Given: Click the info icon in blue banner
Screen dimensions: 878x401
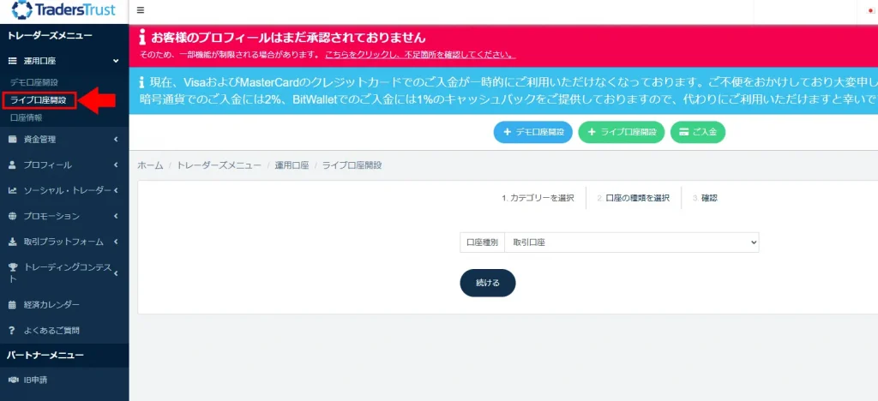Looking at the screenshot, I should pyautogui.click(x=141, y=83).
